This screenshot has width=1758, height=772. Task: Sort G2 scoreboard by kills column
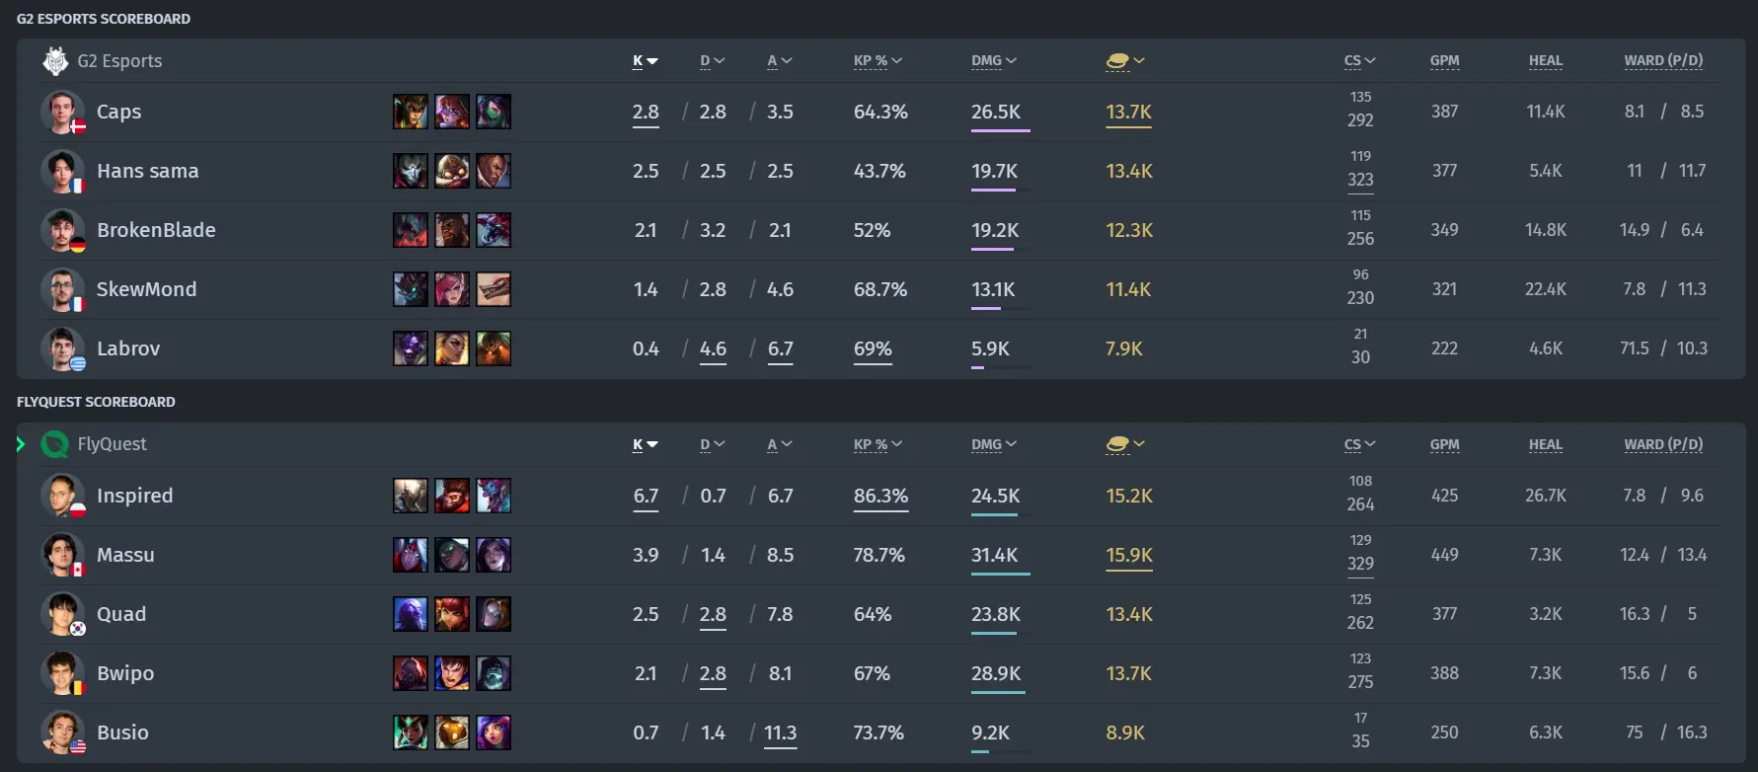click(645, 60)
